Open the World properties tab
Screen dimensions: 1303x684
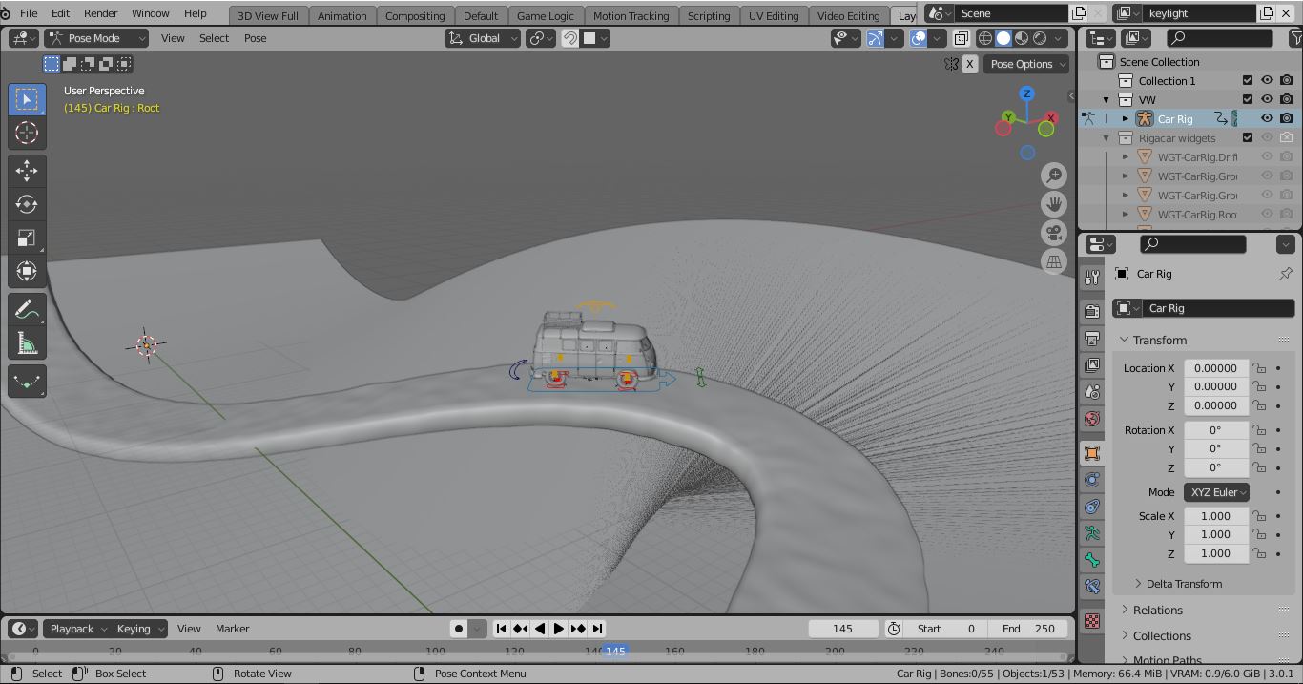[x=1092, y=418]
